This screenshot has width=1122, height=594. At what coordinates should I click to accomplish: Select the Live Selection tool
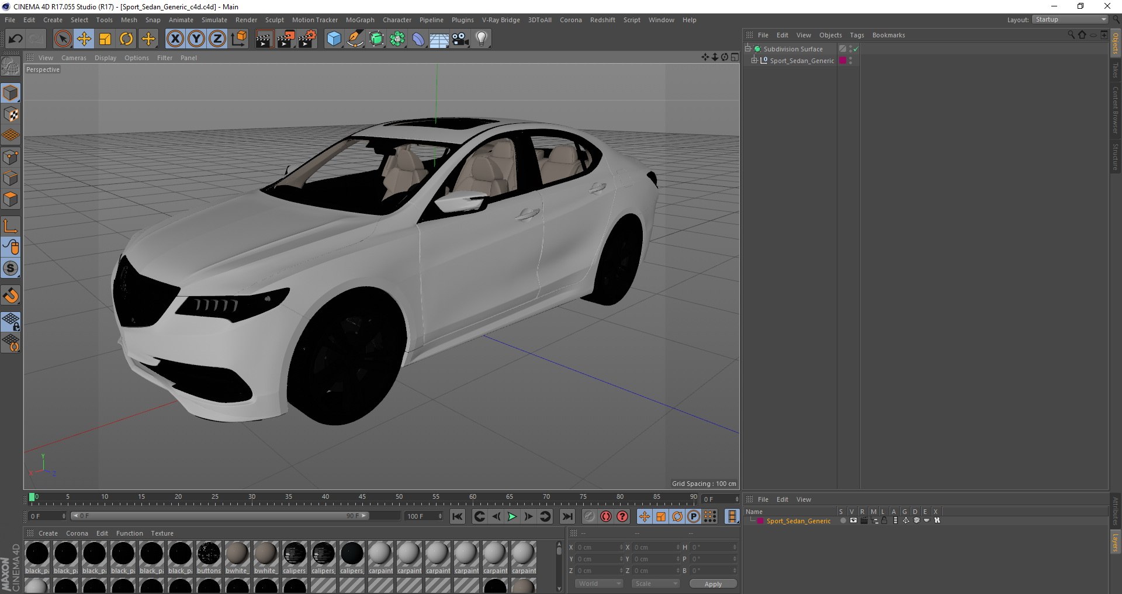click(63, 39)
